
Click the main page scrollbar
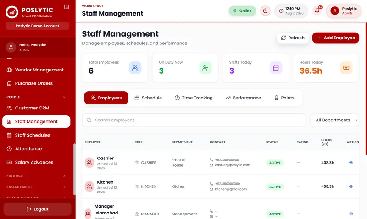366,89
